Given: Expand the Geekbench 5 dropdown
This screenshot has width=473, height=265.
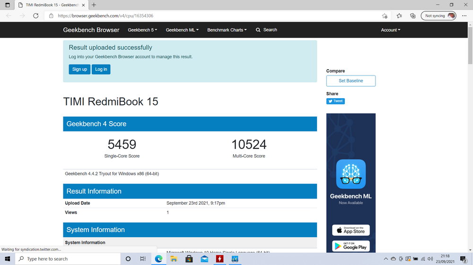Looking at the screenshot, I should pyautogui.click(x=142, y=30).
